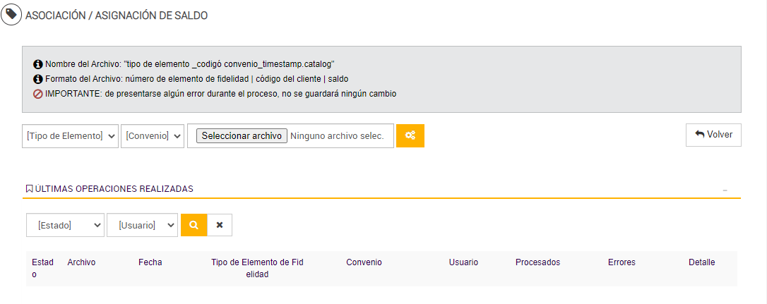
Task: Click the Detalle column header
Action: tap(701, 262)
